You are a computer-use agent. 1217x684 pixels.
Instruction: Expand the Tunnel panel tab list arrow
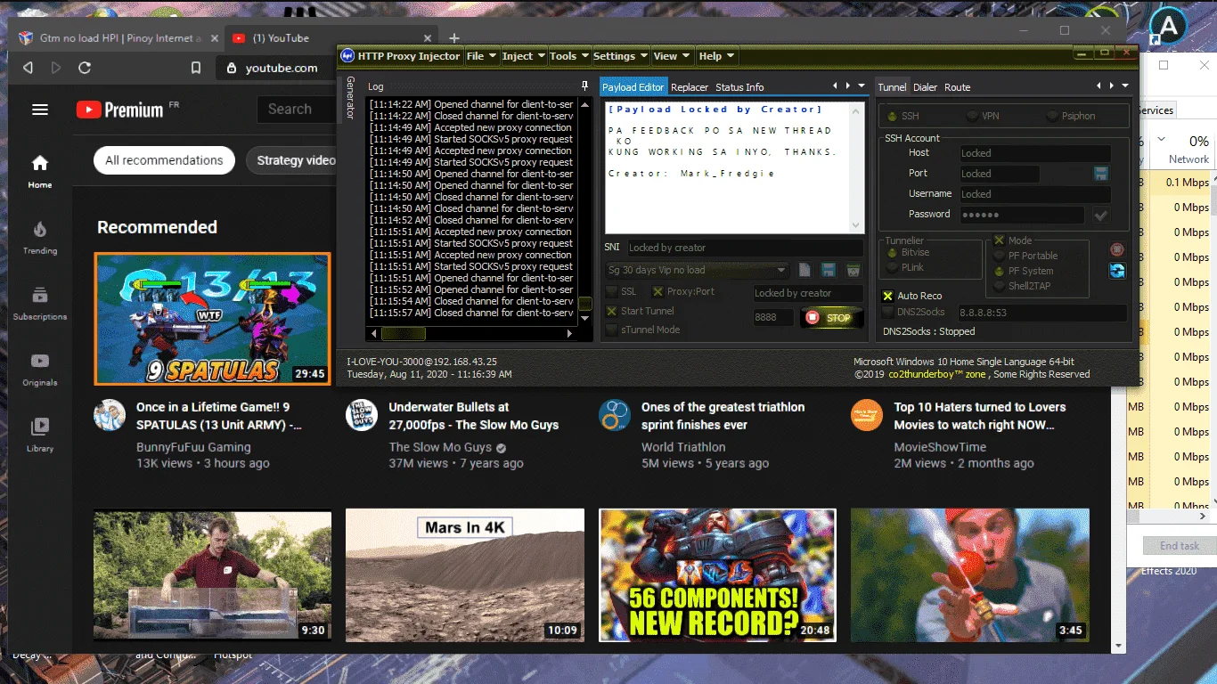pyautogui.click(x=1125, y=86)
